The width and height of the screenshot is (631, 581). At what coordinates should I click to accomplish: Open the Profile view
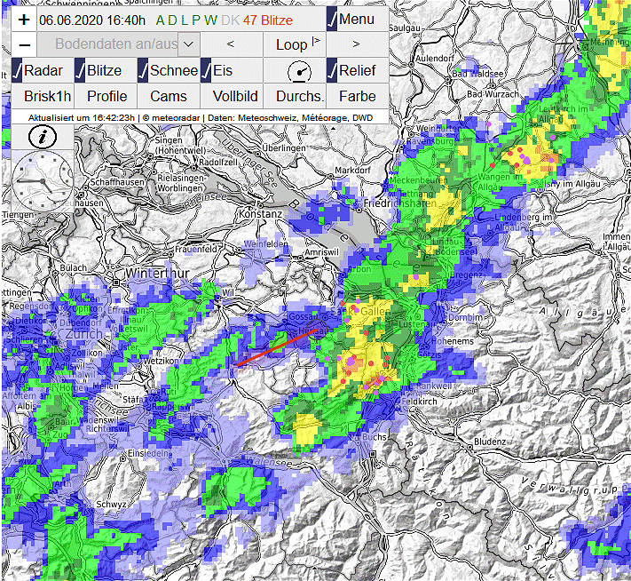tap(106, 96)
